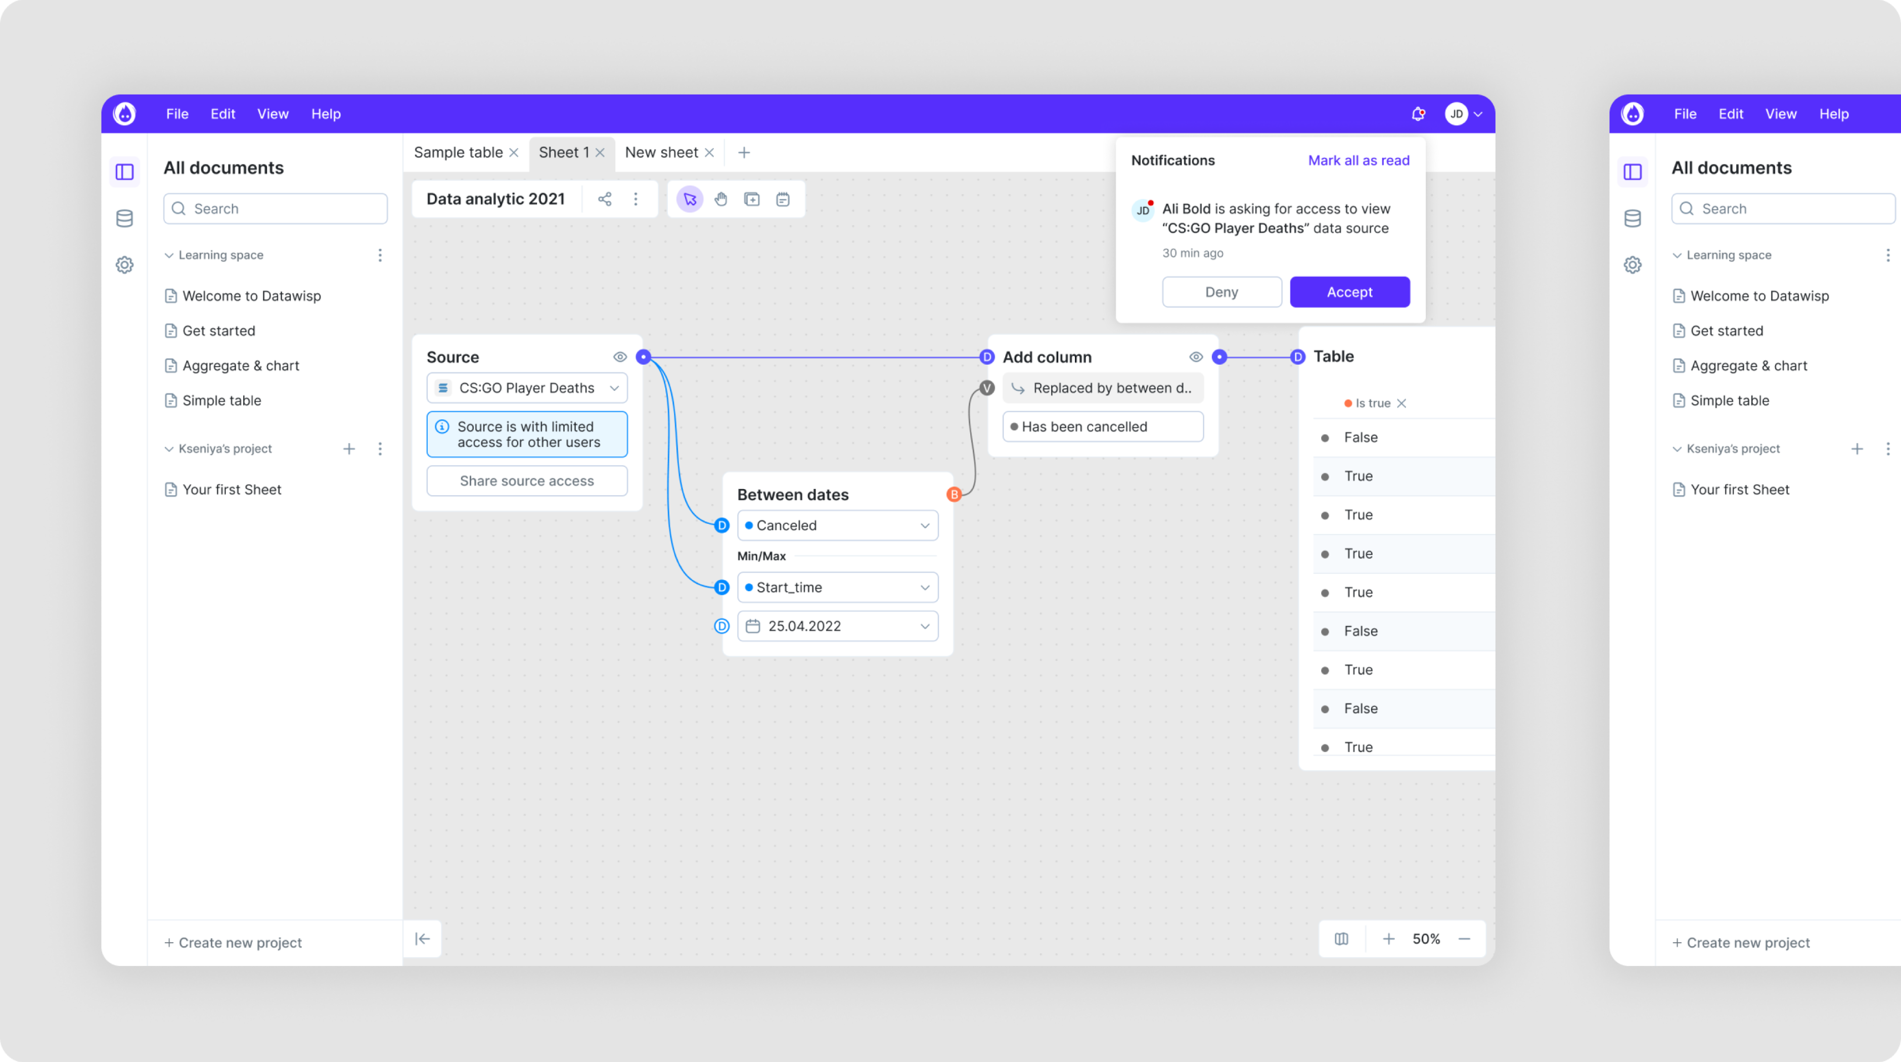The image size is (1901, 1062).
Task: Switch to the Sample table tab
Action: pos(458,152)
